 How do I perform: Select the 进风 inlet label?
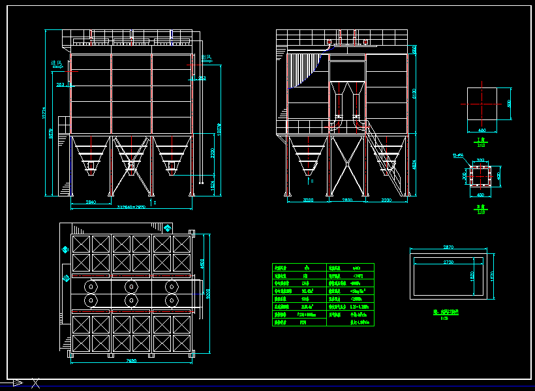tap(56, 63)
